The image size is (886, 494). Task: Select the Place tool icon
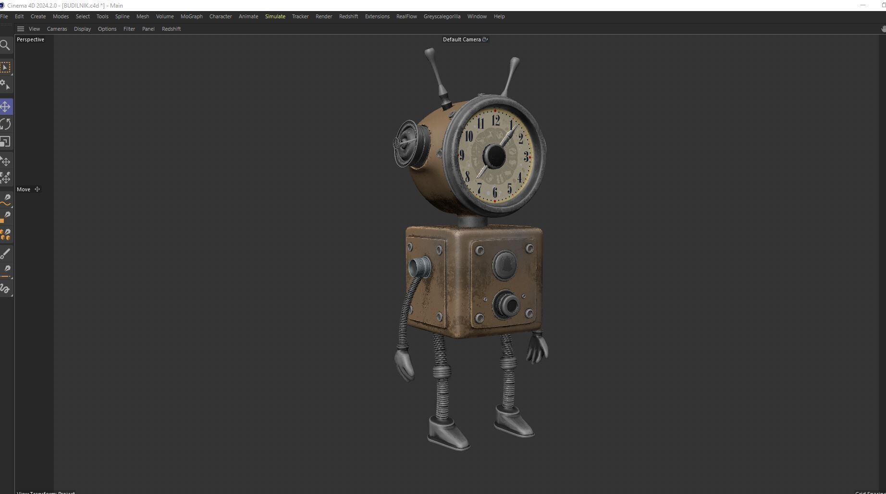(x=6, y=161)
